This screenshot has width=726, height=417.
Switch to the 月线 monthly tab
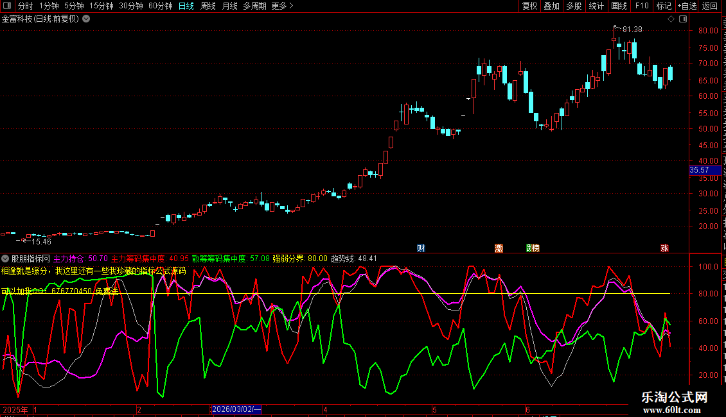229,6
